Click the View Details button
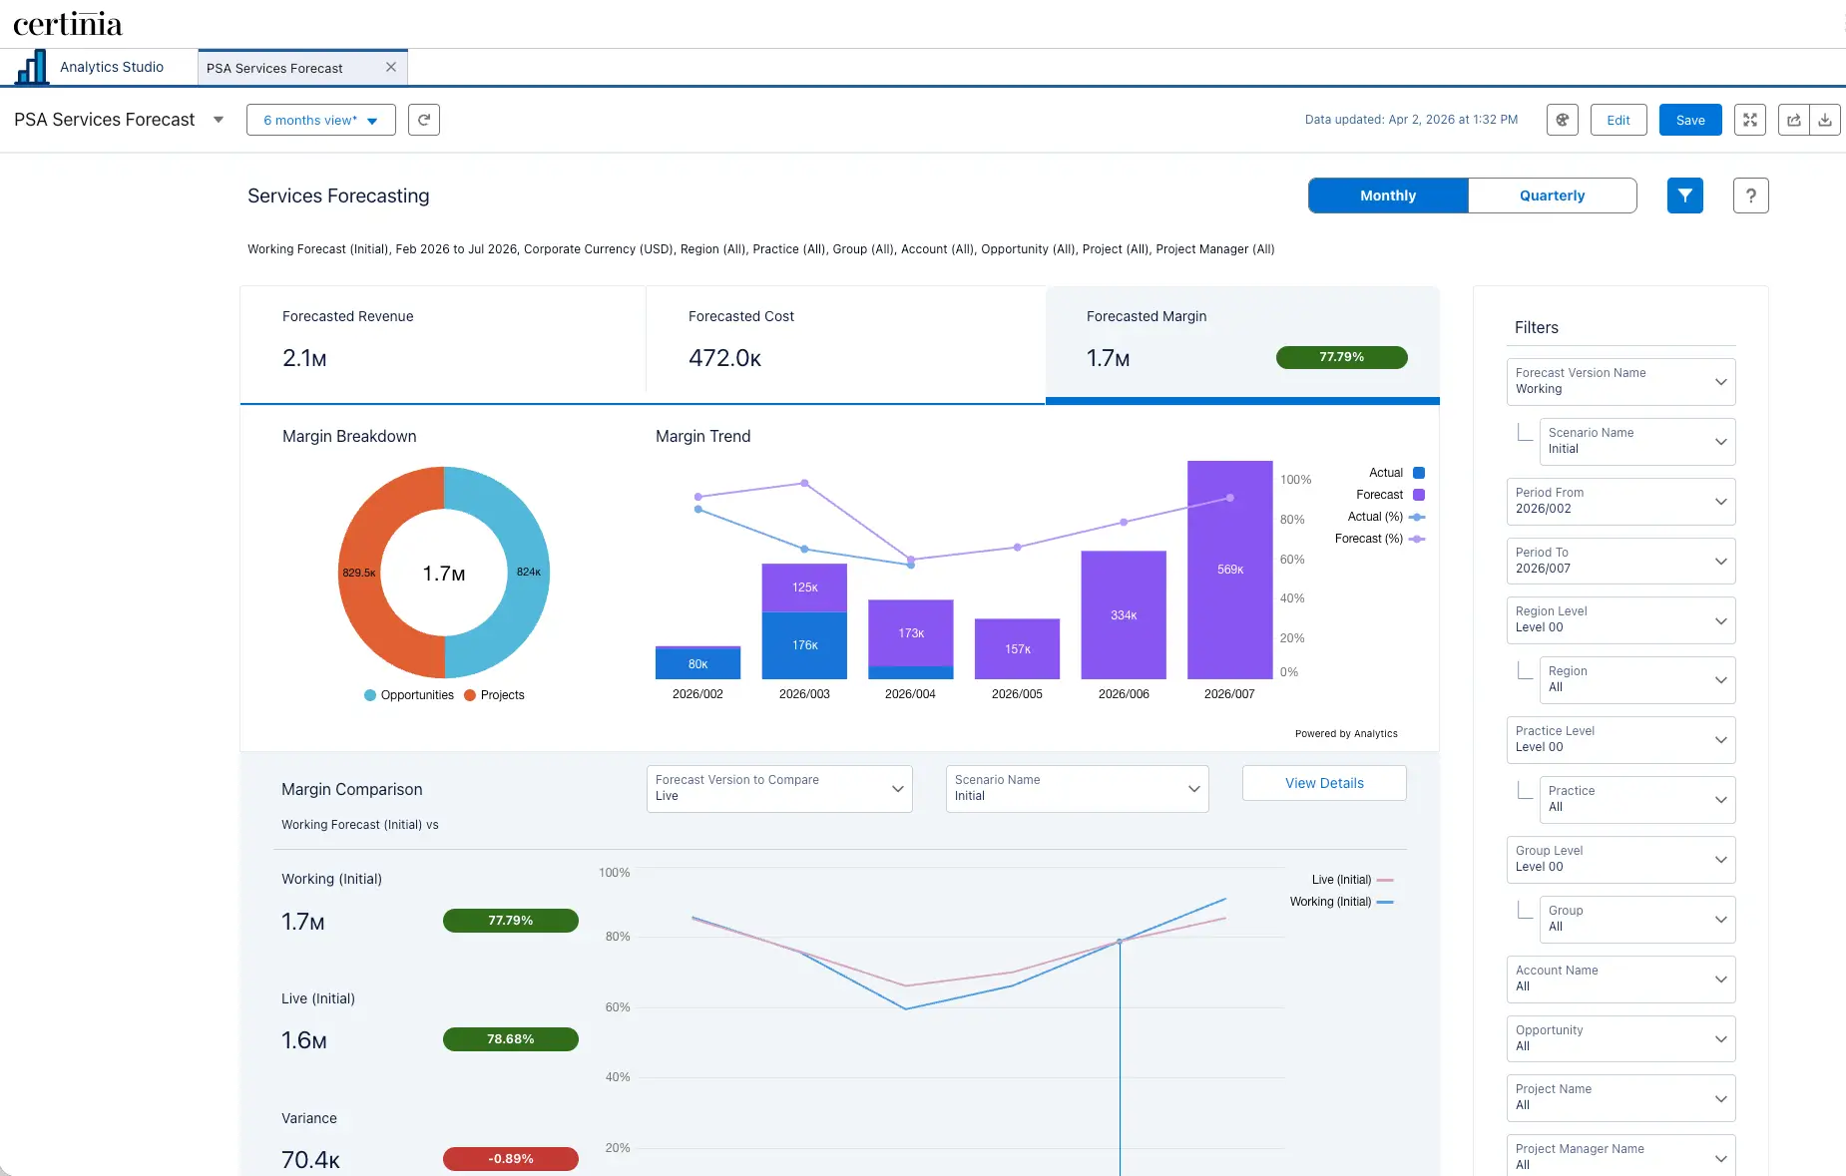The height and width of the screenshot is (1176, 1846). pyautogui.click(x=1323, y=783)
